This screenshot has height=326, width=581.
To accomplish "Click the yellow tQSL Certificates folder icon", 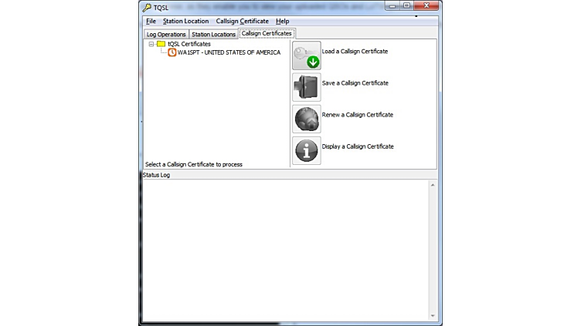I will 161,44.
